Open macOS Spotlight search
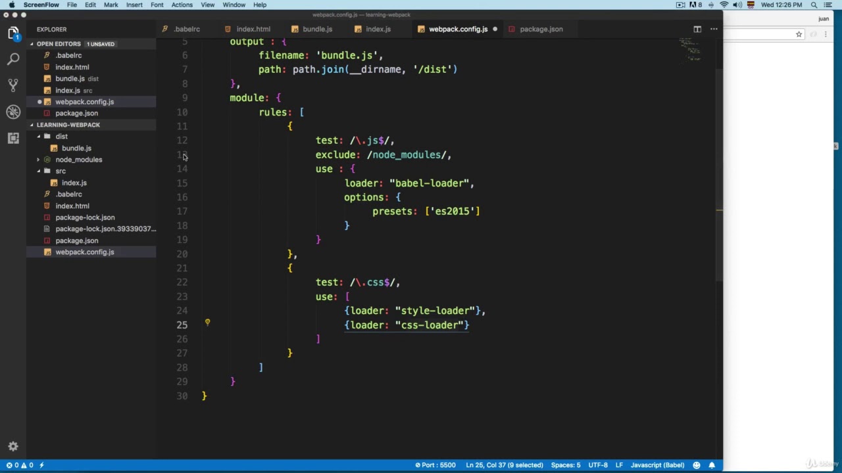842x473 pixels. (x=814, y=5)
